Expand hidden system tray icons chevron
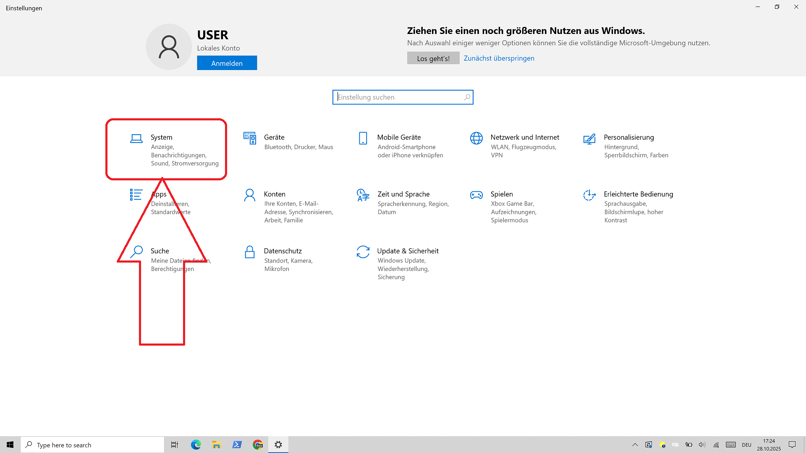This screenshot has height=453, width=806. coord(635,445)
